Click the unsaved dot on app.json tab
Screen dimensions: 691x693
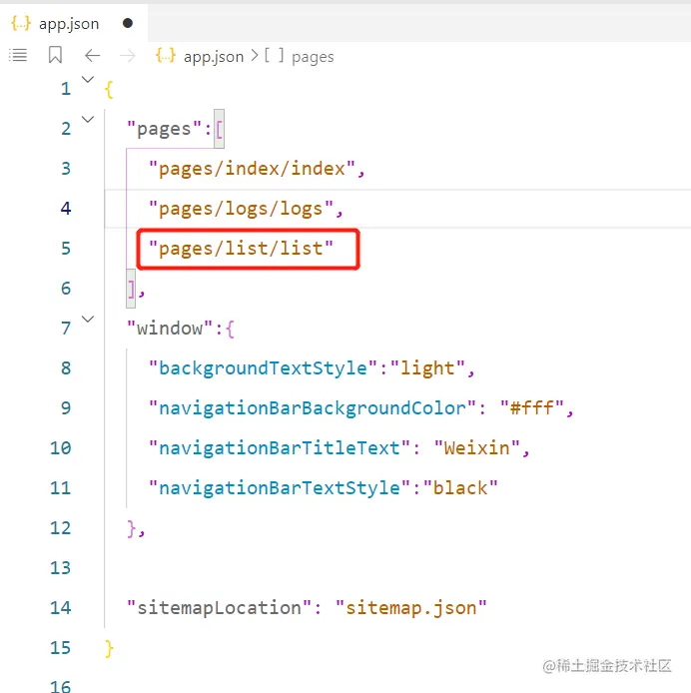128,23
